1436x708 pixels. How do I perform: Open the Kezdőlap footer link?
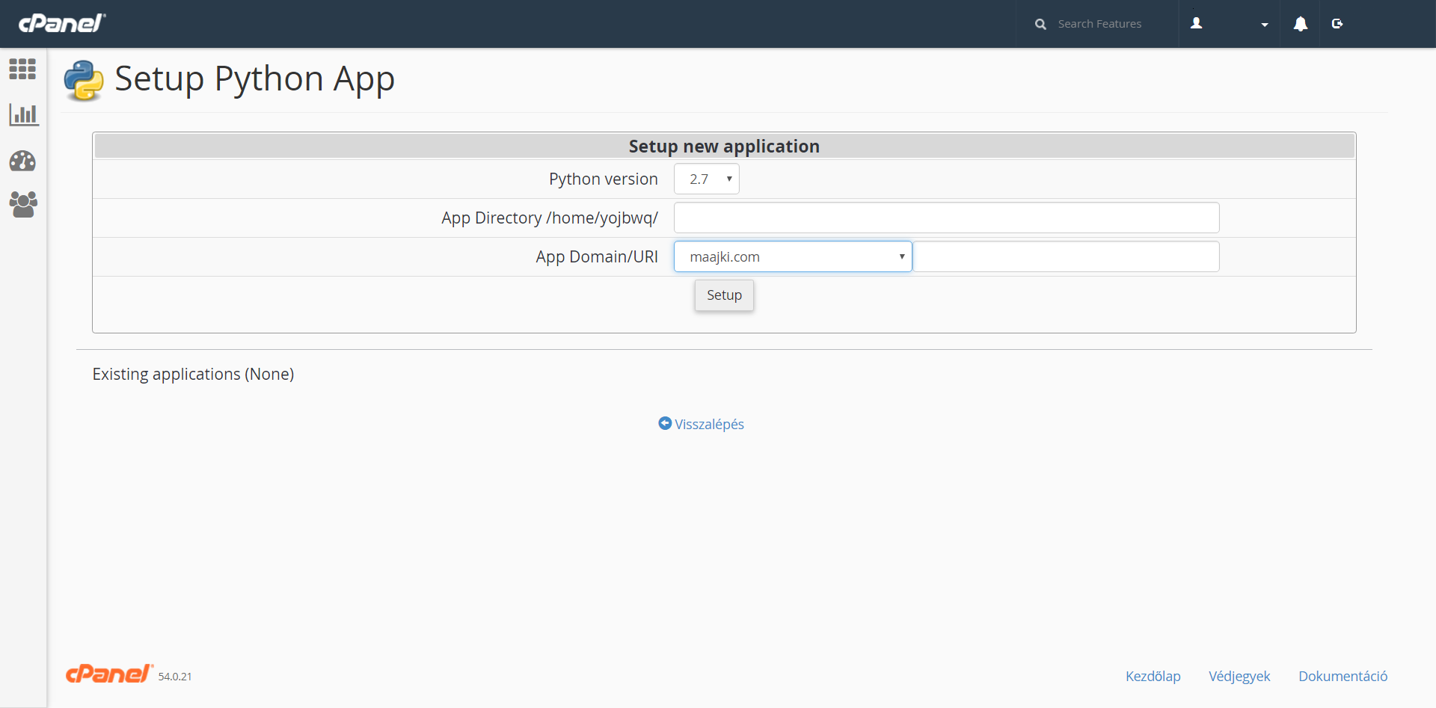tap(1153, 676)
